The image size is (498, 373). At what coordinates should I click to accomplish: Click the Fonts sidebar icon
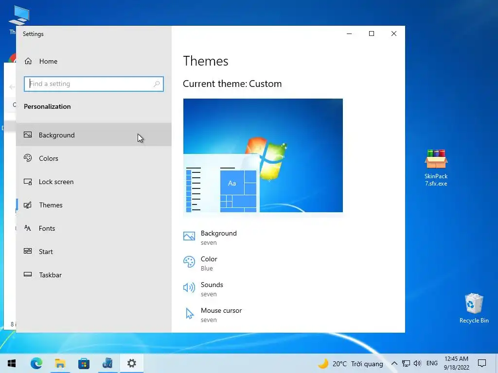(28, 228)
